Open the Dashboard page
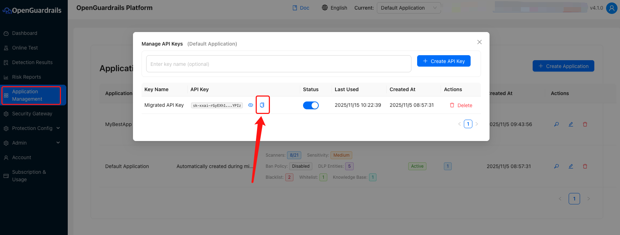Image resolution: width=620 pixels, height=235 pixels. pyautogui.click(x=25, y=33)
